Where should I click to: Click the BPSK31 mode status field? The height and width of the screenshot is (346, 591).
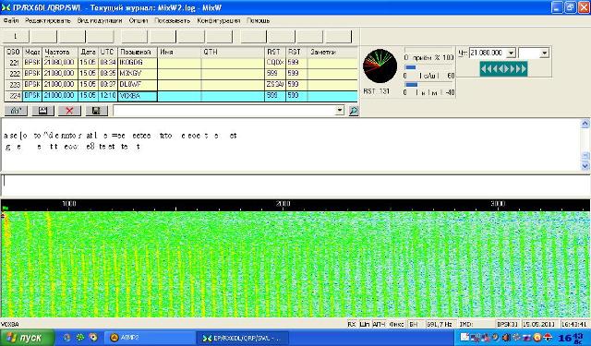(x=507, y=324)
